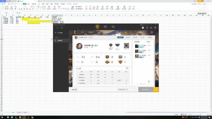Viewport: 212px width, 119px height.
Task: Open the WeGame video icon in top bar
Action: tap(113, 27)
